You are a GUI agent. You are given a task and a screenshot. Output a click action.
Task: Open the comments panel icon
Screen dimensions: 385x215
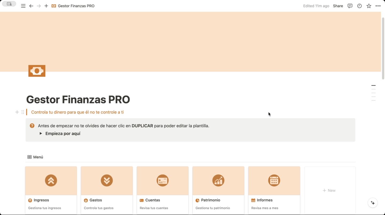pyautogui.click(x=350, y=6)
